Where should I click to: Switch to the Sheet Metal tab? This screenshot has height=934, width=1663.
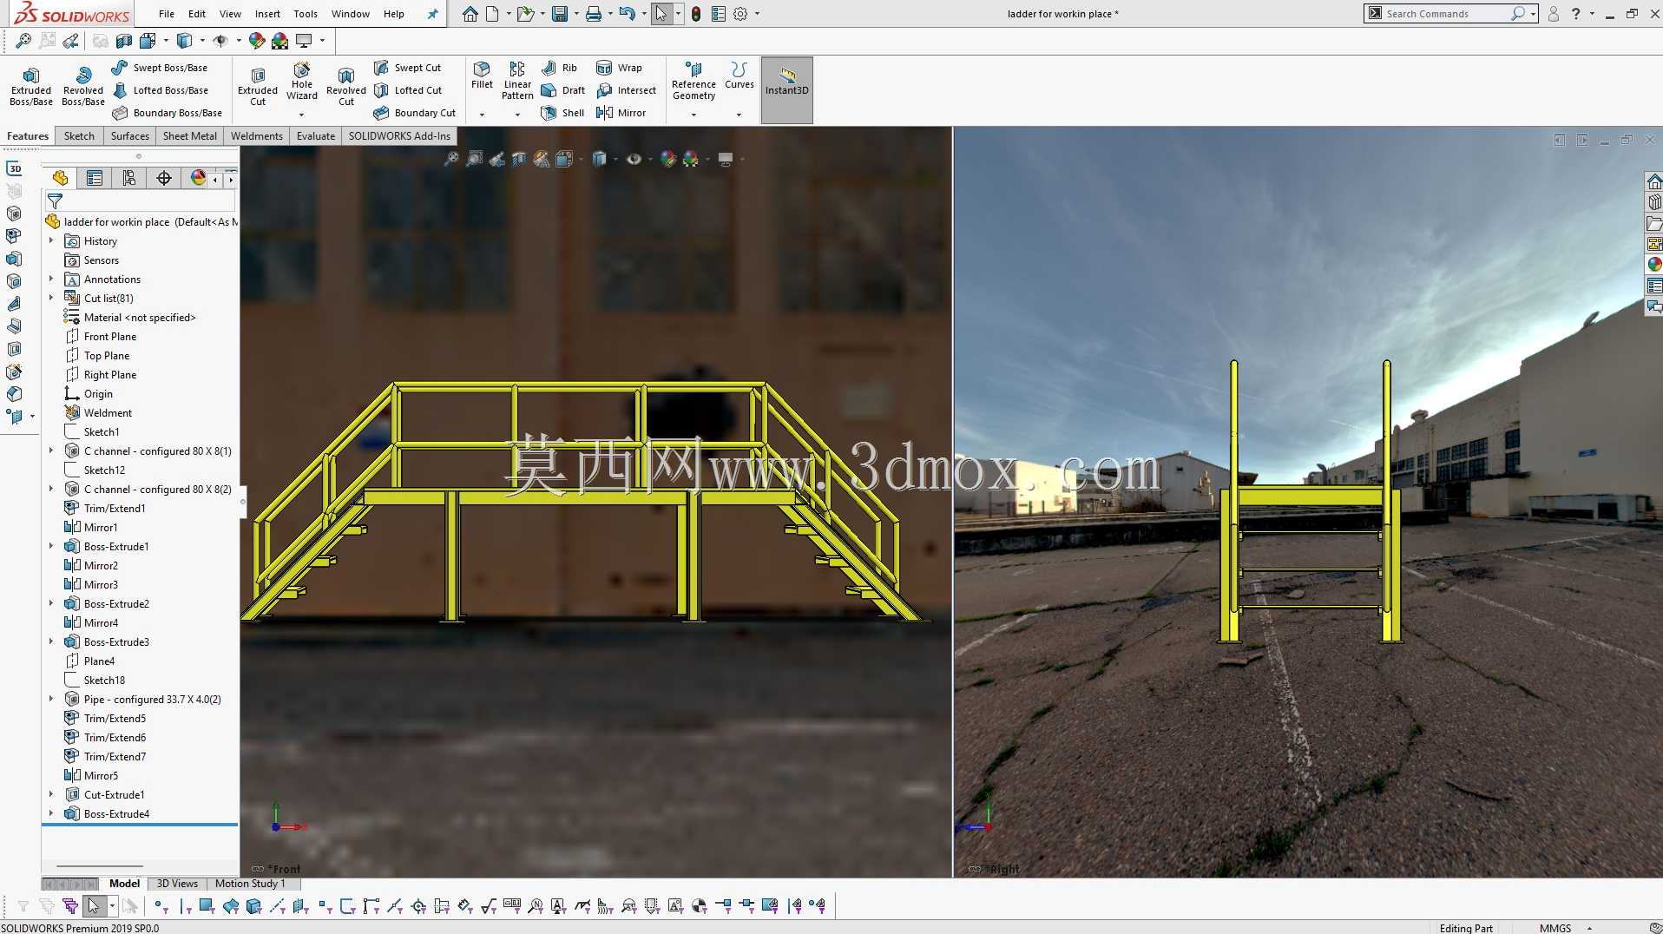190,136
